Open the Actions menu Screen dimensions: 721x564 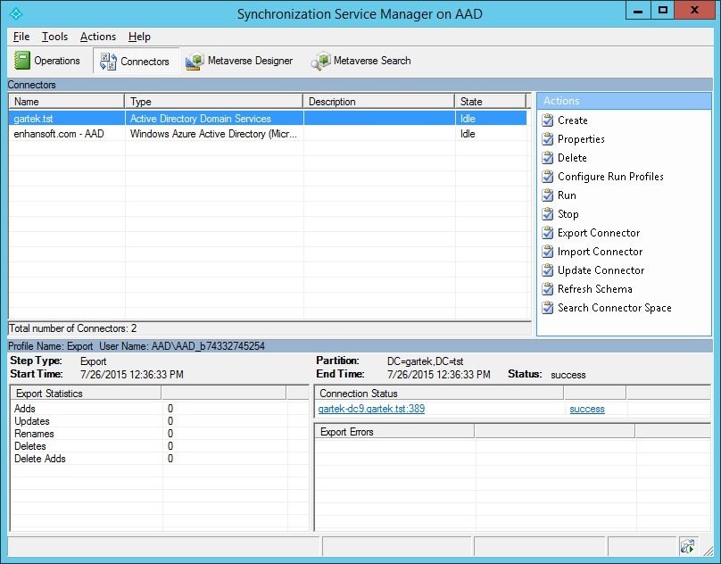(98, 37)
